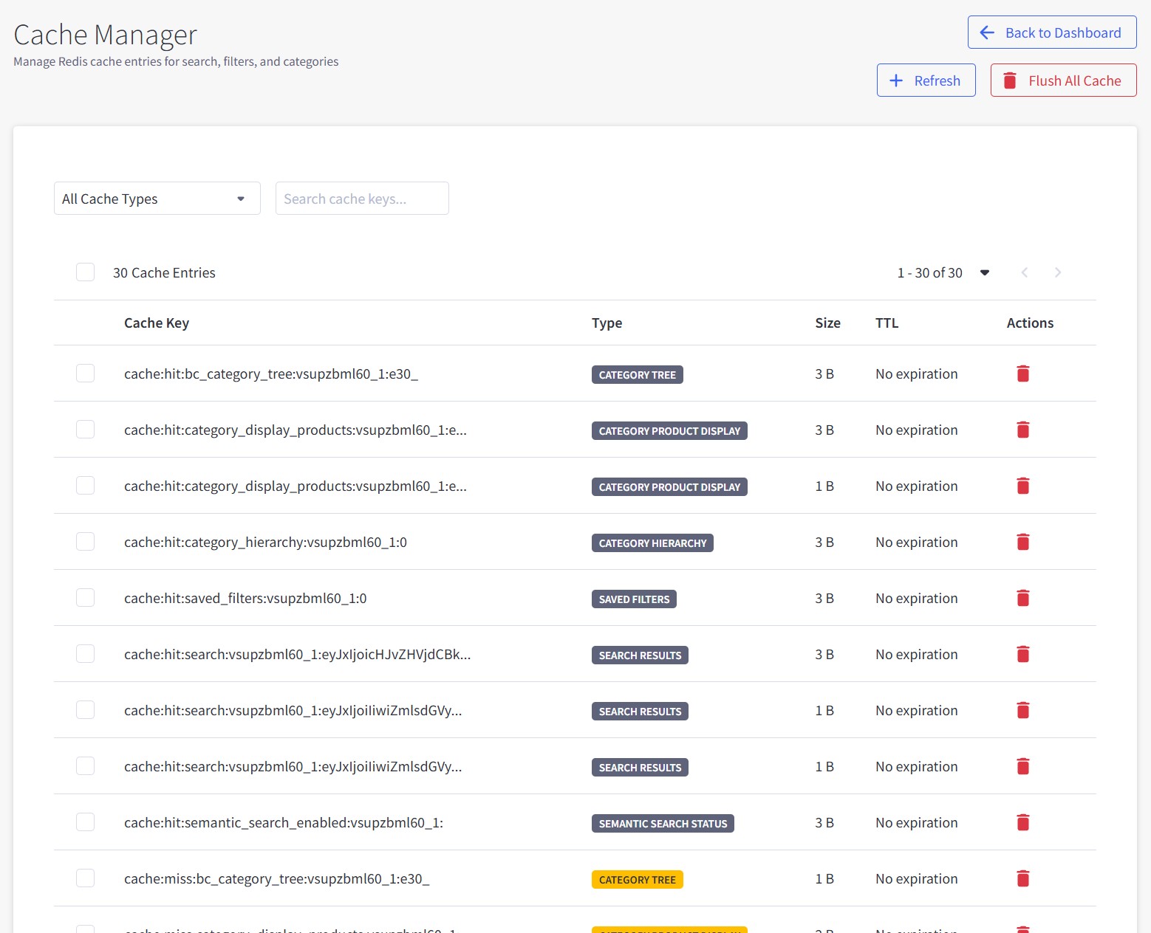Focus the Search cache keys field
This screenshot has width=1151, height=933.
coord(362,199)
